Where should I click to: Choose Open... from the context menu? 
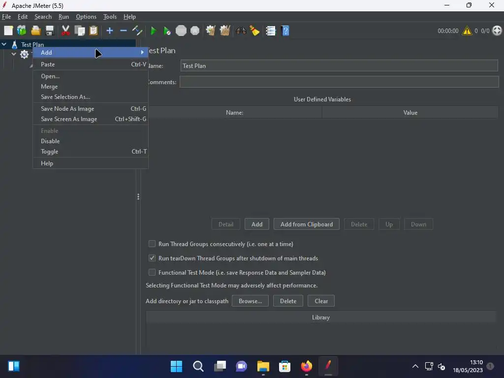(91, 76)
